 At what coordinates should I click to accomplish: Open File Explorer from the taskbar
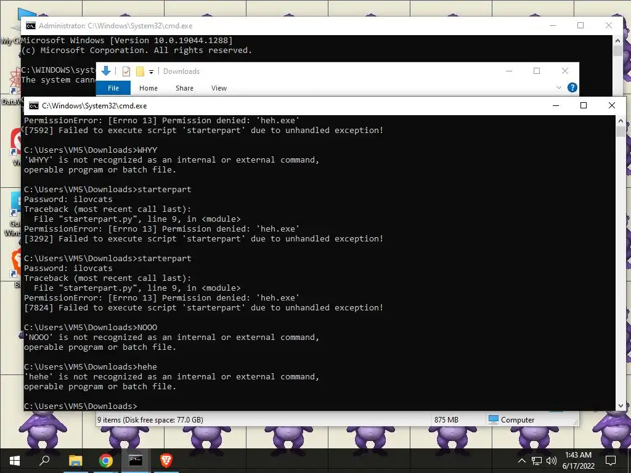click(75, 461)
